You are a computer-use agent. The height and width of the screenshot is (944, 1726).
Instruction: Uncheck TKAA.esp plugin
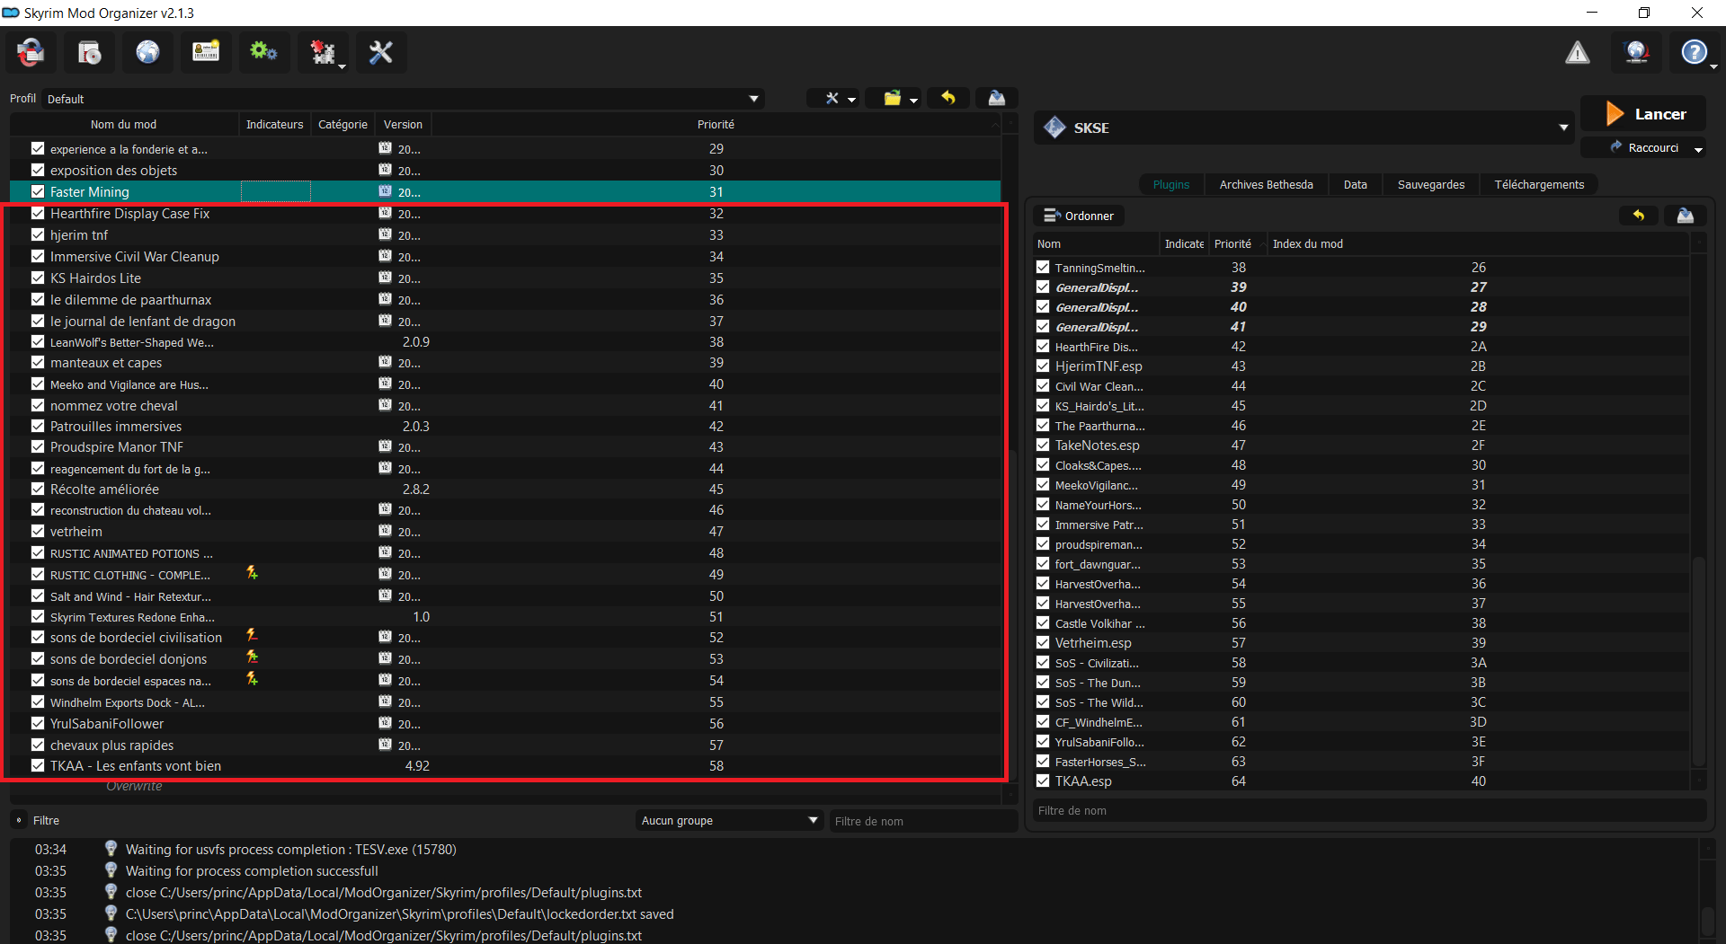pyautogui.click(x=1043, y=781)
